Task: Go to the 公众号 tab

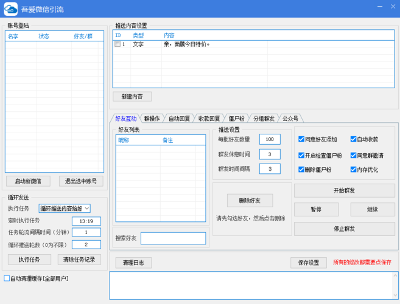Action: click(x=290, y=119)
